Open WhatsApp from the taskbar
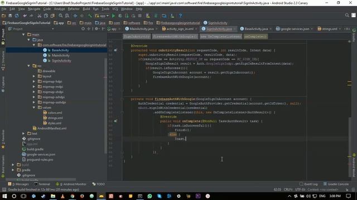This screenshot has width=357, height=200. tap(149, 196)
